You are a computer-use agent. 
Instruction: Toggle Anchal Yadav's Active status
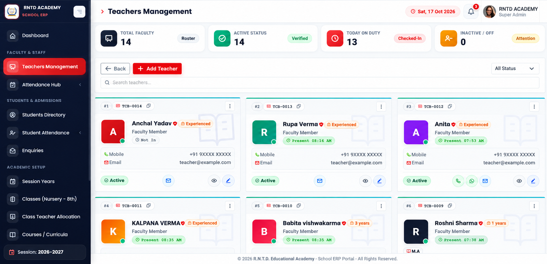click(x=115, y=180)
